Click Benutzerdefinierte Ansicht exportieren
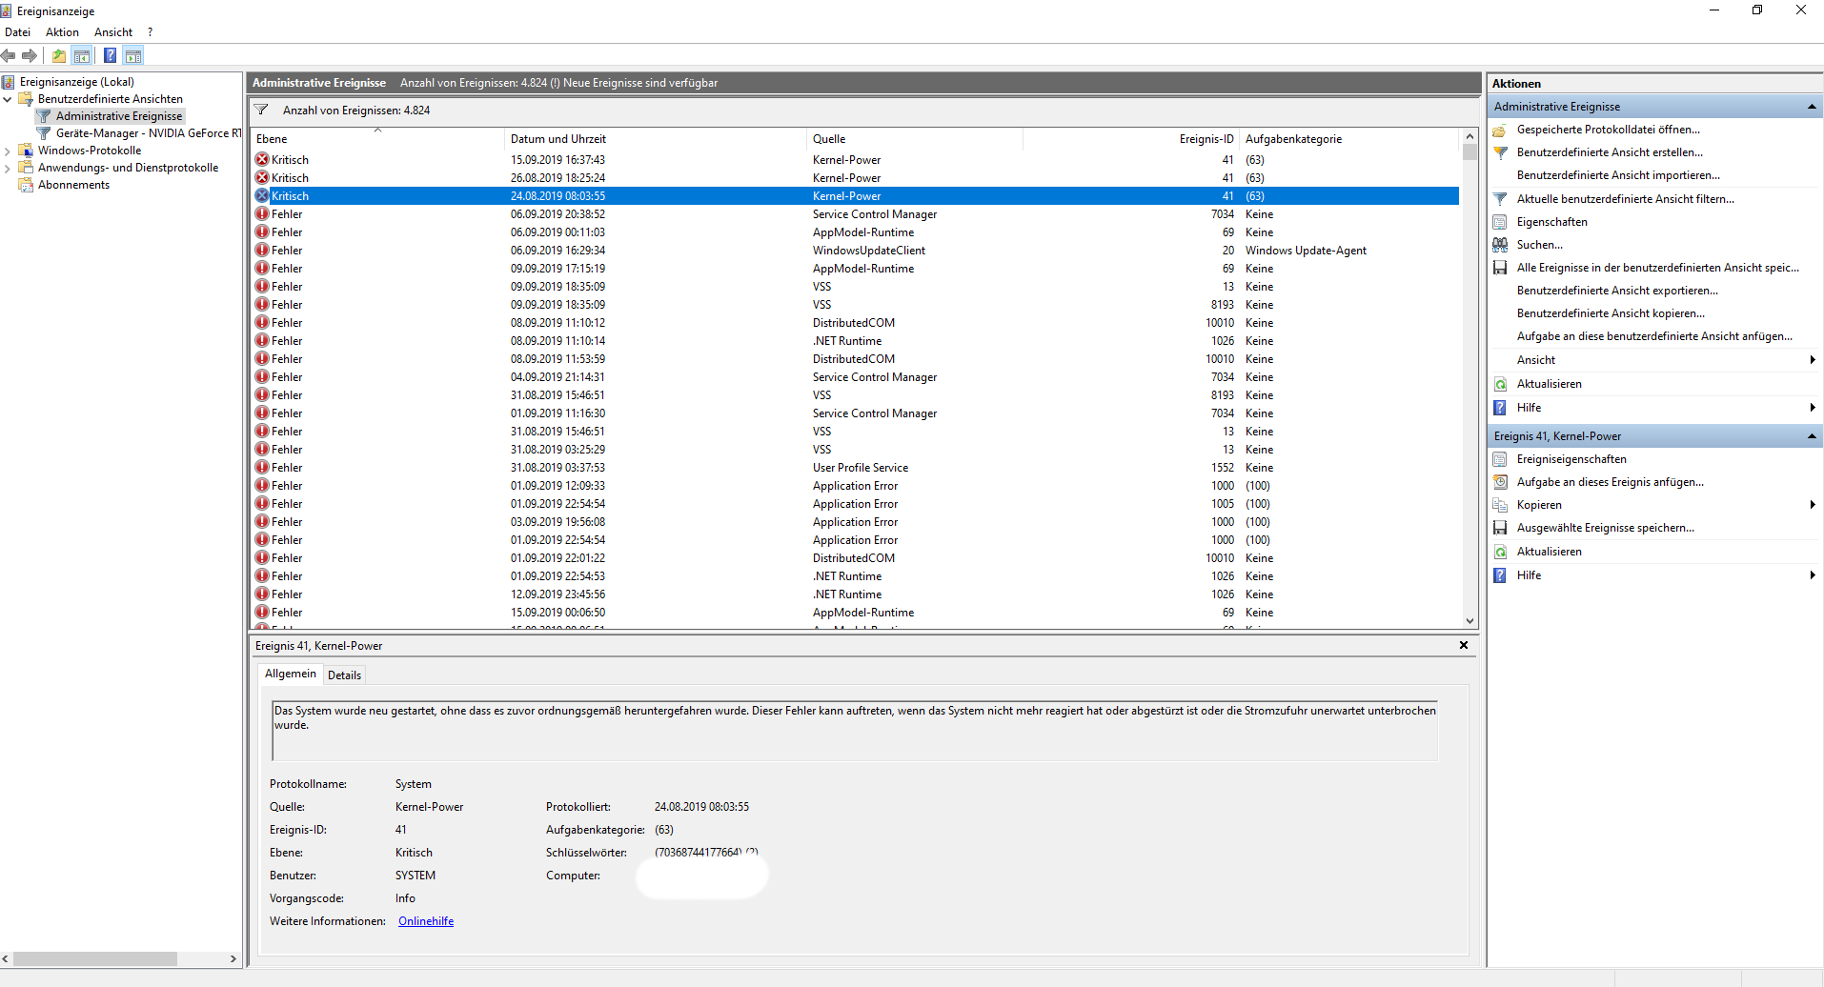1824x987 pixels. [x=1617, y=291]
